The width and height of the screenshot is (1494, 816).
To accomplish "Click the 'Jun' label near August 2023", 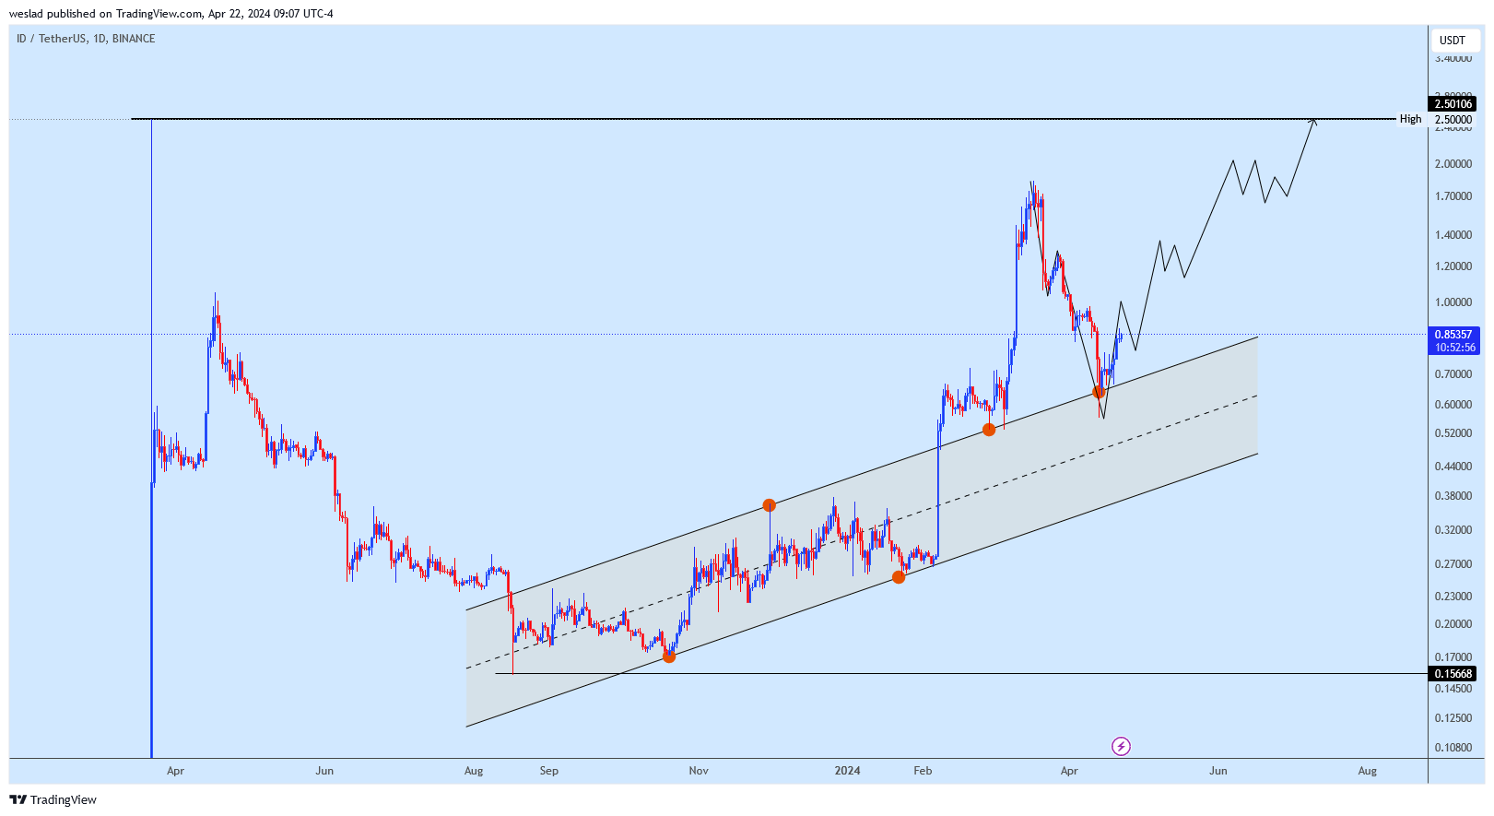I will (x=324, y=771).
